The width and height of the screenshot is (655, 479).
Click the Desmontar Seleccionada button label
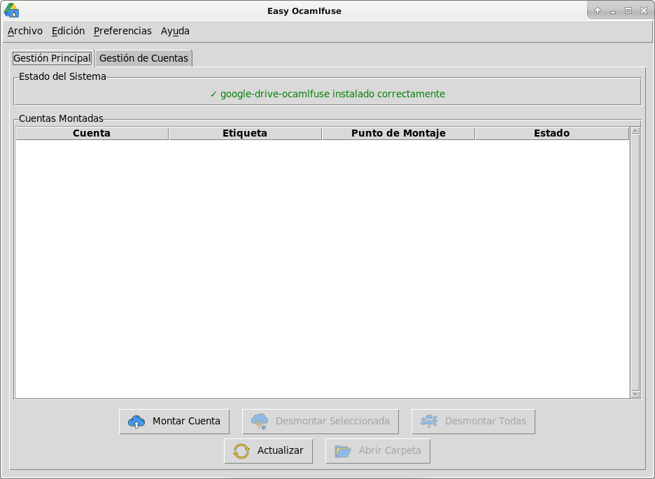pyautogui.click(x=332, y=421)
